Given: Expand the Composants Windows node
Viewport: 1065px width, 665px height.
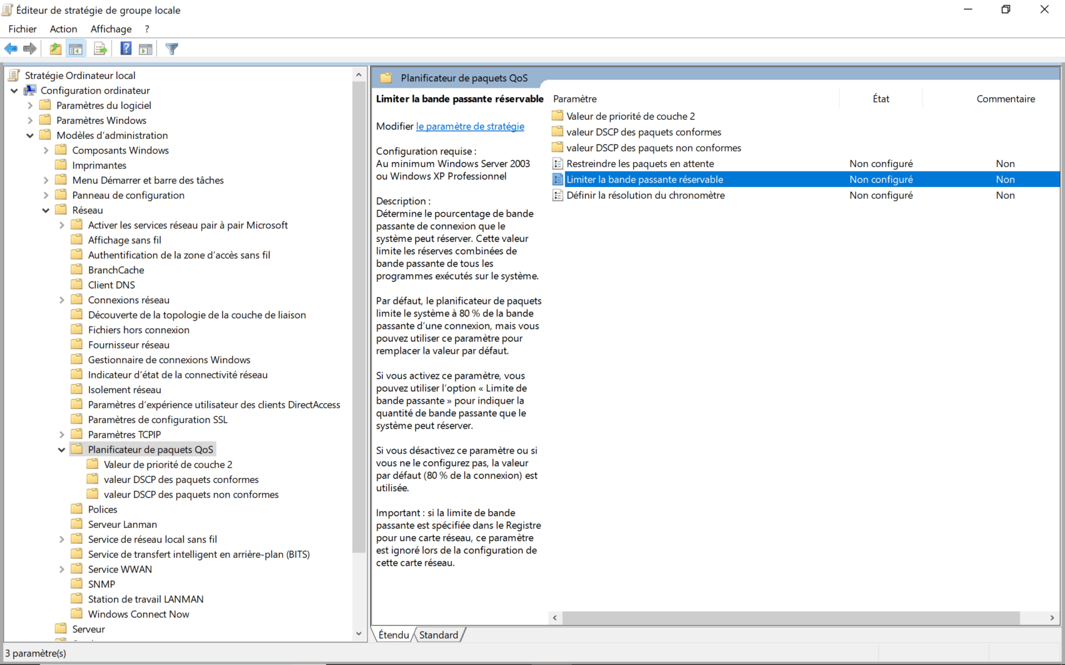Looking at the screenshot, I should point(46,150).
